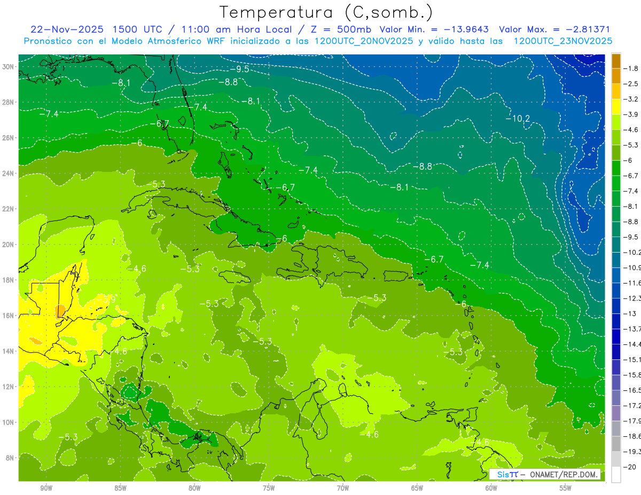Image resolution: width=641 pixels, height=495 pixels.
Task: Pick orange swatch between -1.8 and -2.5
Action: coord(616,76)
